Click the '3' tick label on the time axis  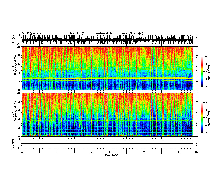tap(74, 153)
